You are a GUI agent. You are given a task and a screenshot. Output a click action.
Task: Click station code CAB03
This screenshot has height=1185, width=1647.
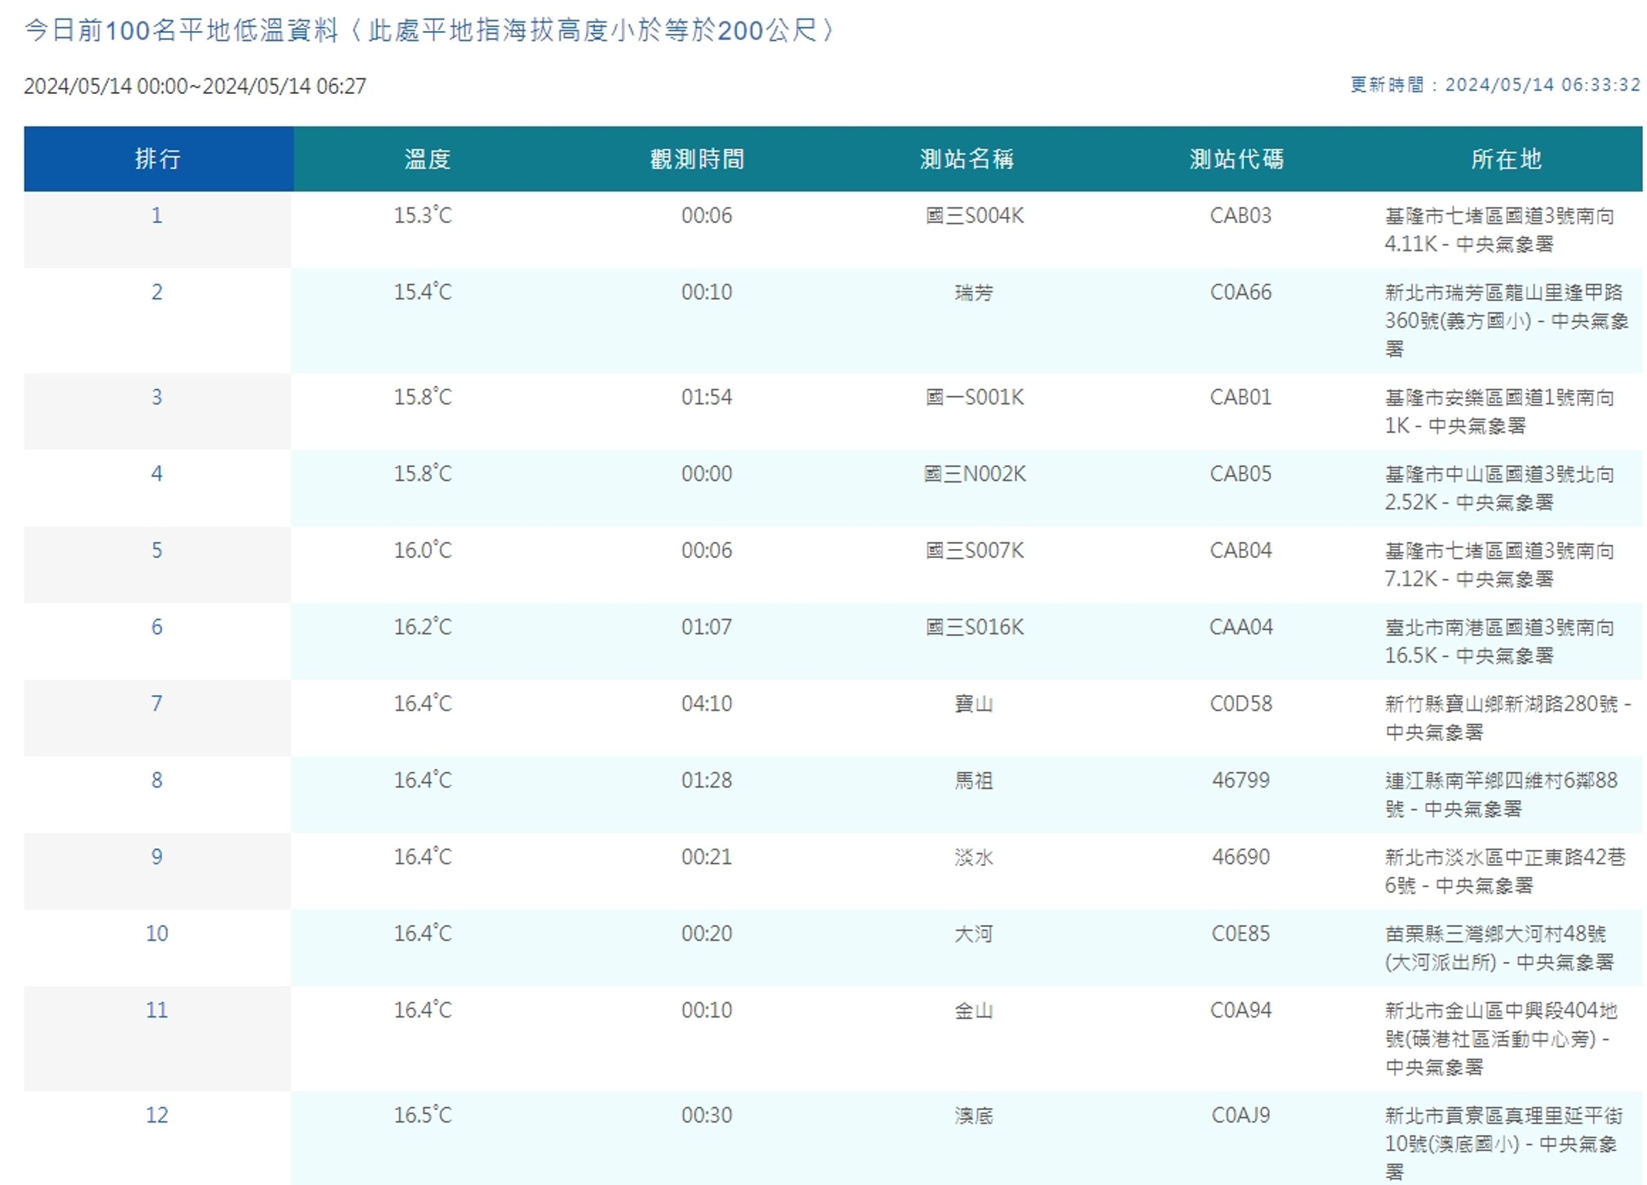[1240, 215]
